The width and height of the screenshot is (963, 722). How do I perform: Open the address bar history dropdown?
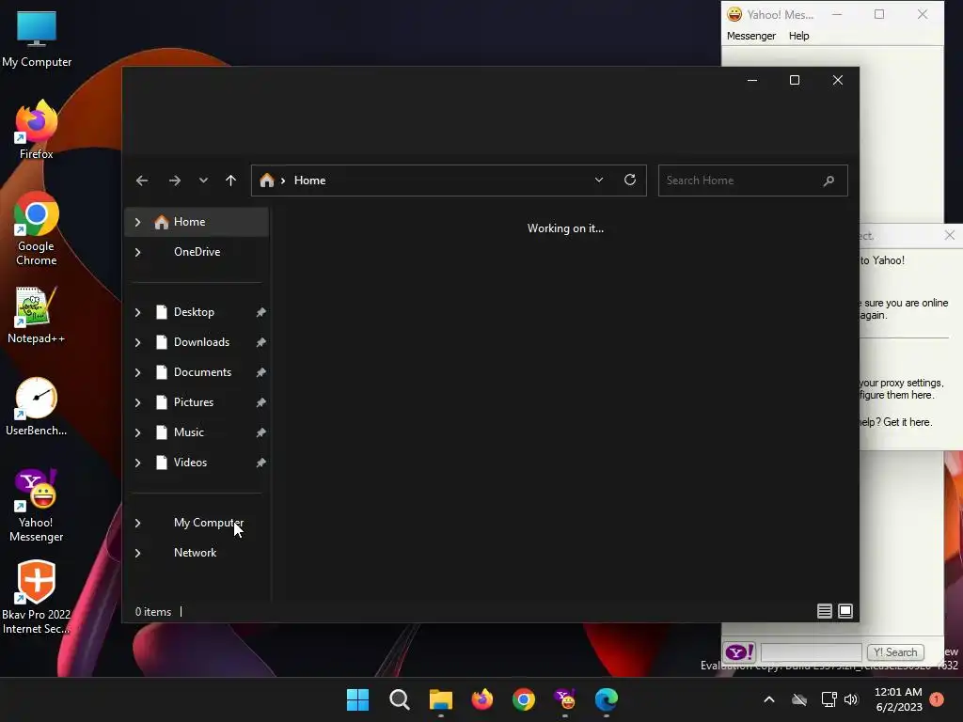pyautogui.click(x=599, y=180)
